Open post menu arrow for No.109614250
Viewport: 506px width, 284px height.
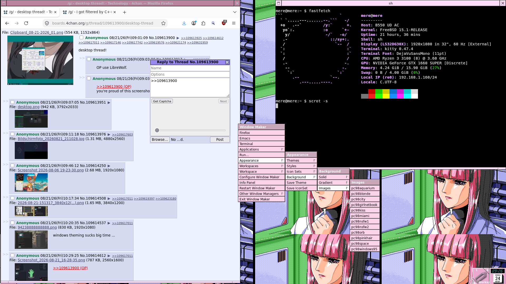tap(109, 166)
